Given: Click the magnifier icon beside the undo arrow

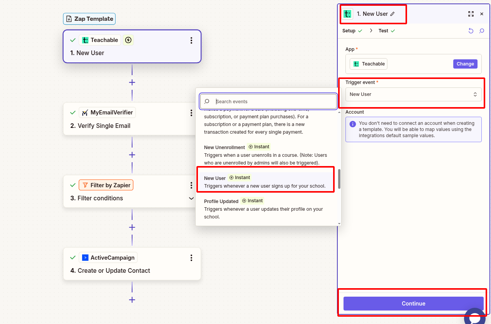Looking at the screenshot, I should pos(481,31).
